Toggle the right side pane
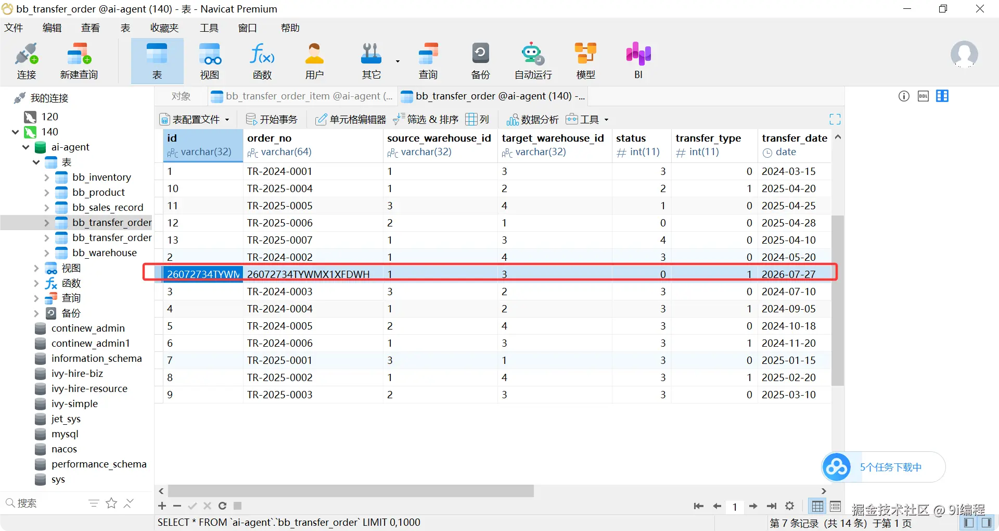This screenshot has height=531, width=999. (x=986, y=523)
